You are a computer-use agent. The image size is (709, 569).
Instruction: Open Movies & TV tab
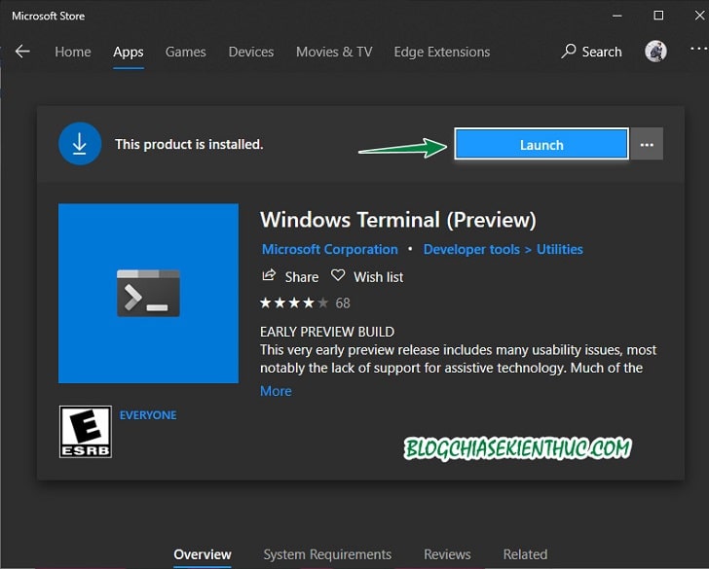pos(334,52)
